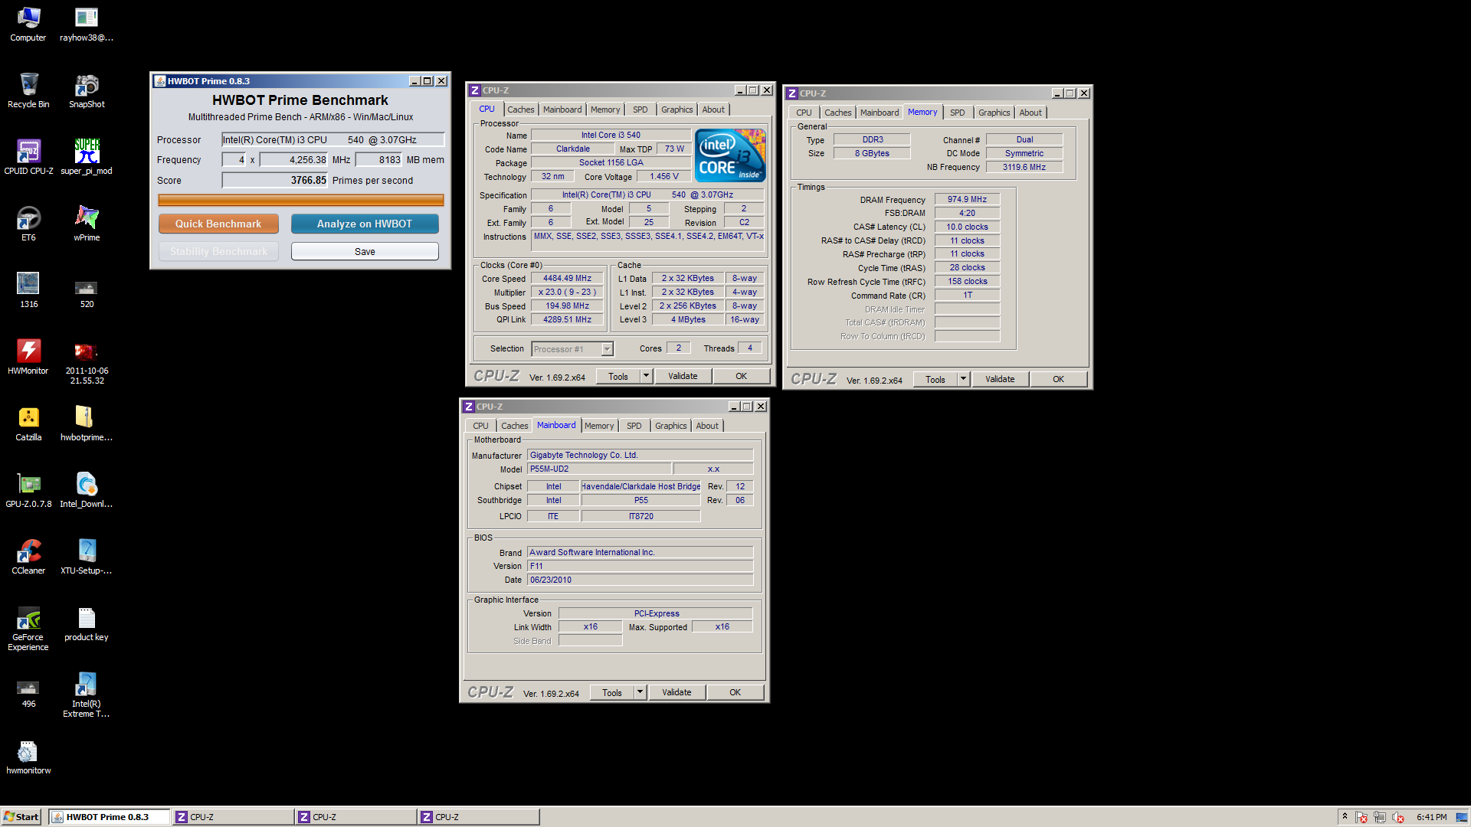
Task: Launch the super_pi_mod icon
Action: coord(87,157)
